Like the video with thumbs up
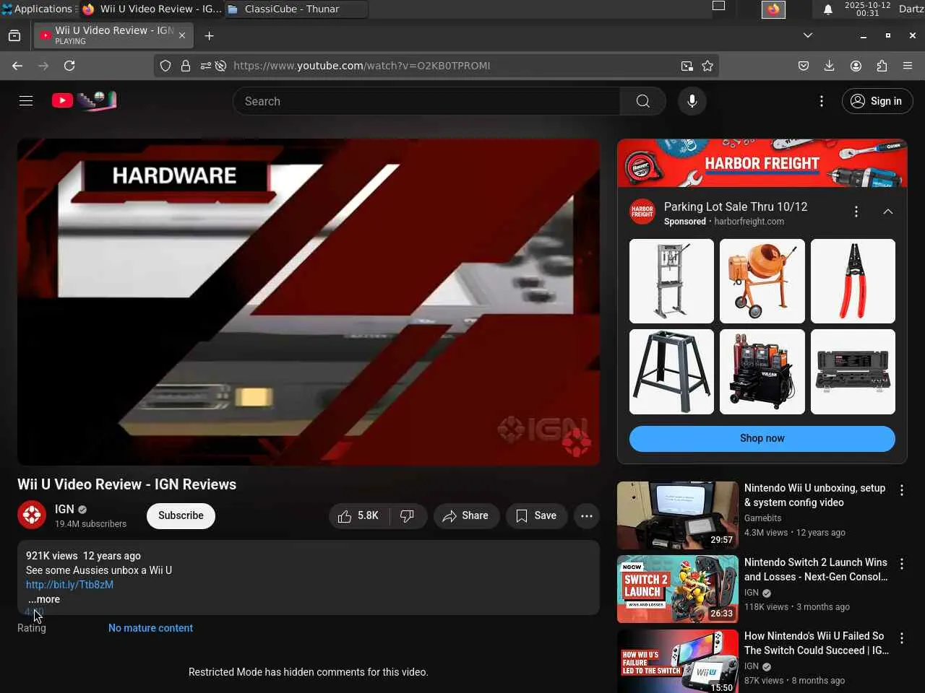Screen dimensions: 925x693 pyautogui.click(x=359, y=515)
